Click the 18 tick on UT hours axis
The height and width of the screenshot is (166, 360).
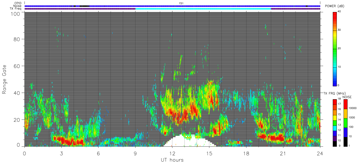(246, 154)
